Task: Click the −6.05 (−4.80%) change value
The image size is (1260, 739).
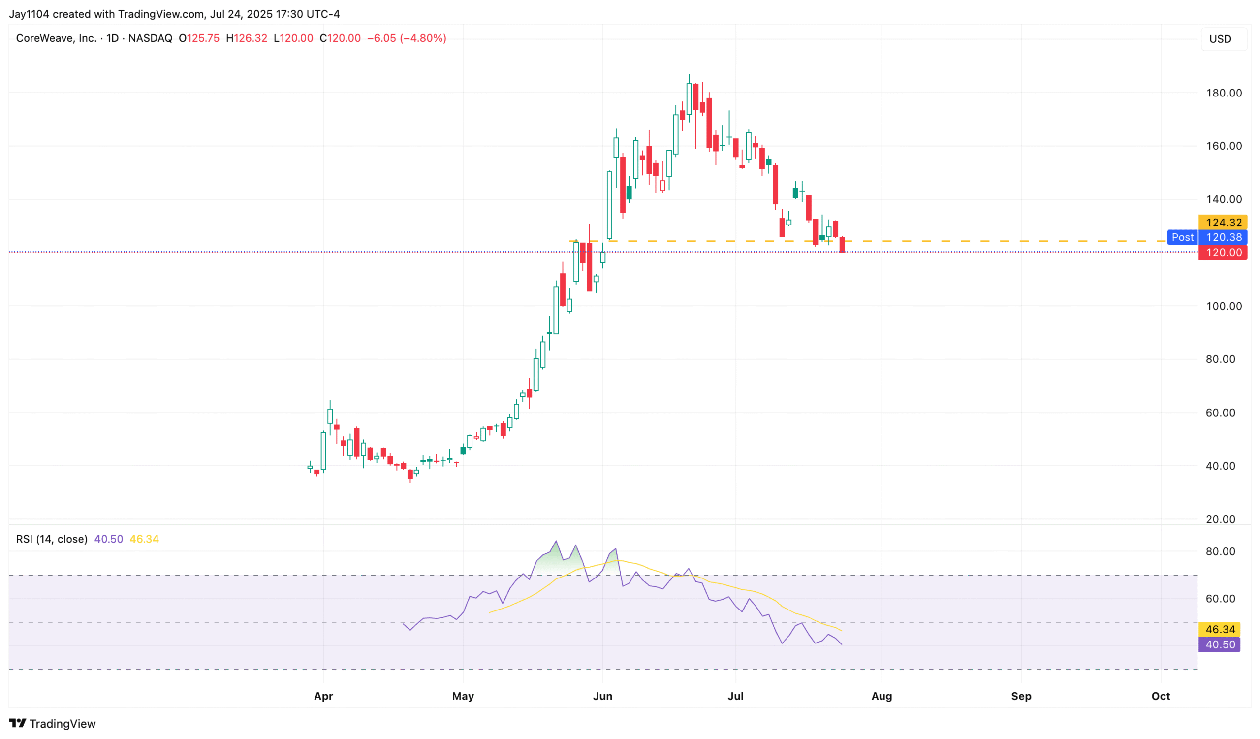Action: (407, 38)
